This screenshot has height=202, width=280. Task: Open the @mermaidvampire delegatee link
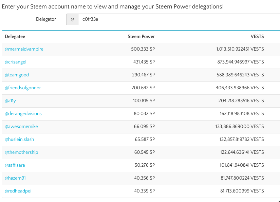point(24,49)
